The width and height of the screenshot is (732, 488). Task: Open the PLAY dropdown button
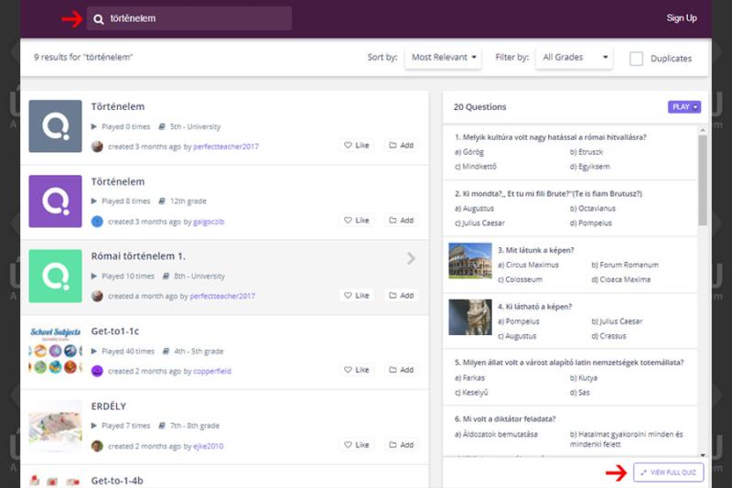click(x=684, y=107)
